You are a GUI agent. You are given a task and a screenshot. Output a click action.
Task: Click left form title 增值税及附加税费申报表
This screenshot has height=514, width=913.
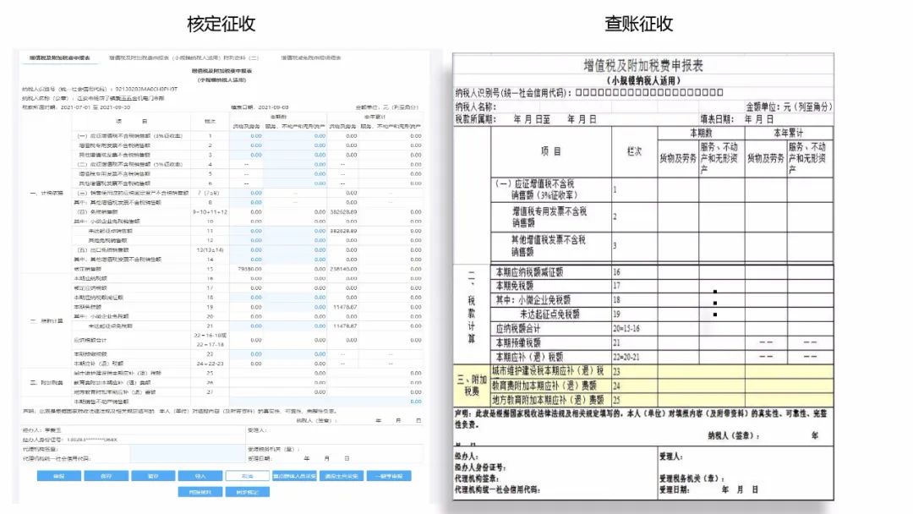pyautogui.click(x=221, y=71)
